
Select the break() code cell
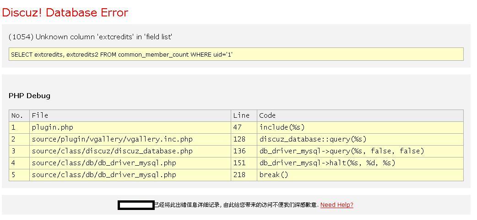(360, 175)
